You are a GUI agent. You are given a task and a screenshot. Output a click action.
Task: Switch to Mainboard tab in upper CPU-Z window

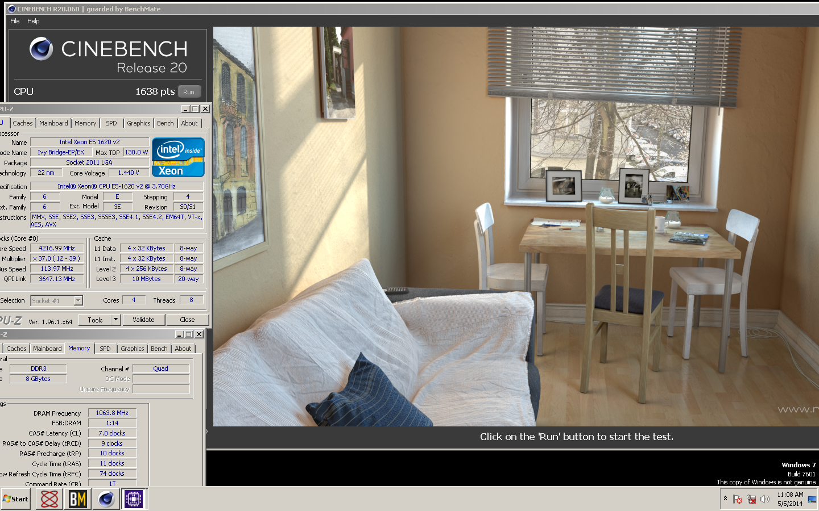[x=53, y=123]
